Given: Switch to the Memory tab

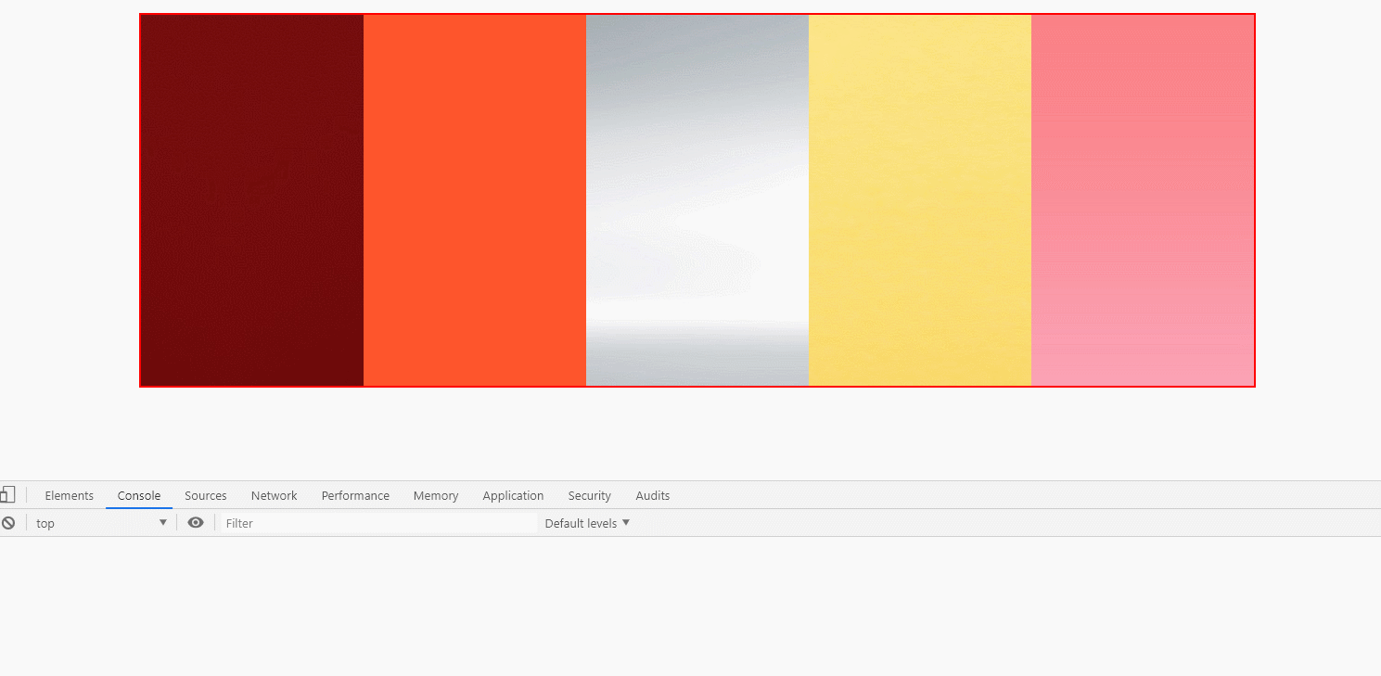Looking at the screenshot, I should coord(436,495).
